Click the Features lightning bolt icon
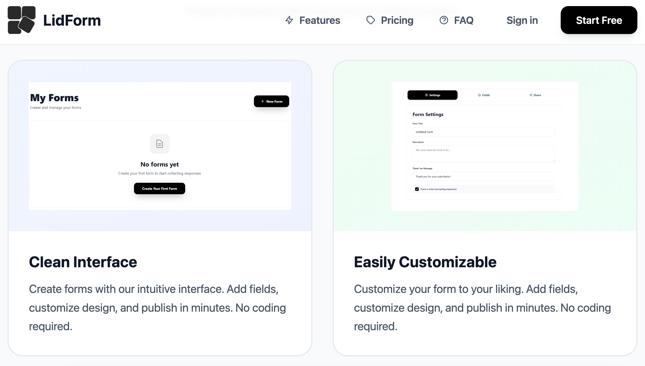The width and height of the screenshot is (645, 366). [x=289, y=20]
